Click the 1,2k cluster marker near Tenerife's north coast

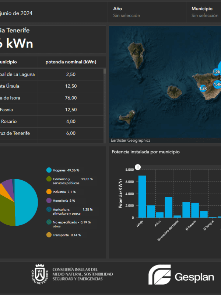(216, 72)
